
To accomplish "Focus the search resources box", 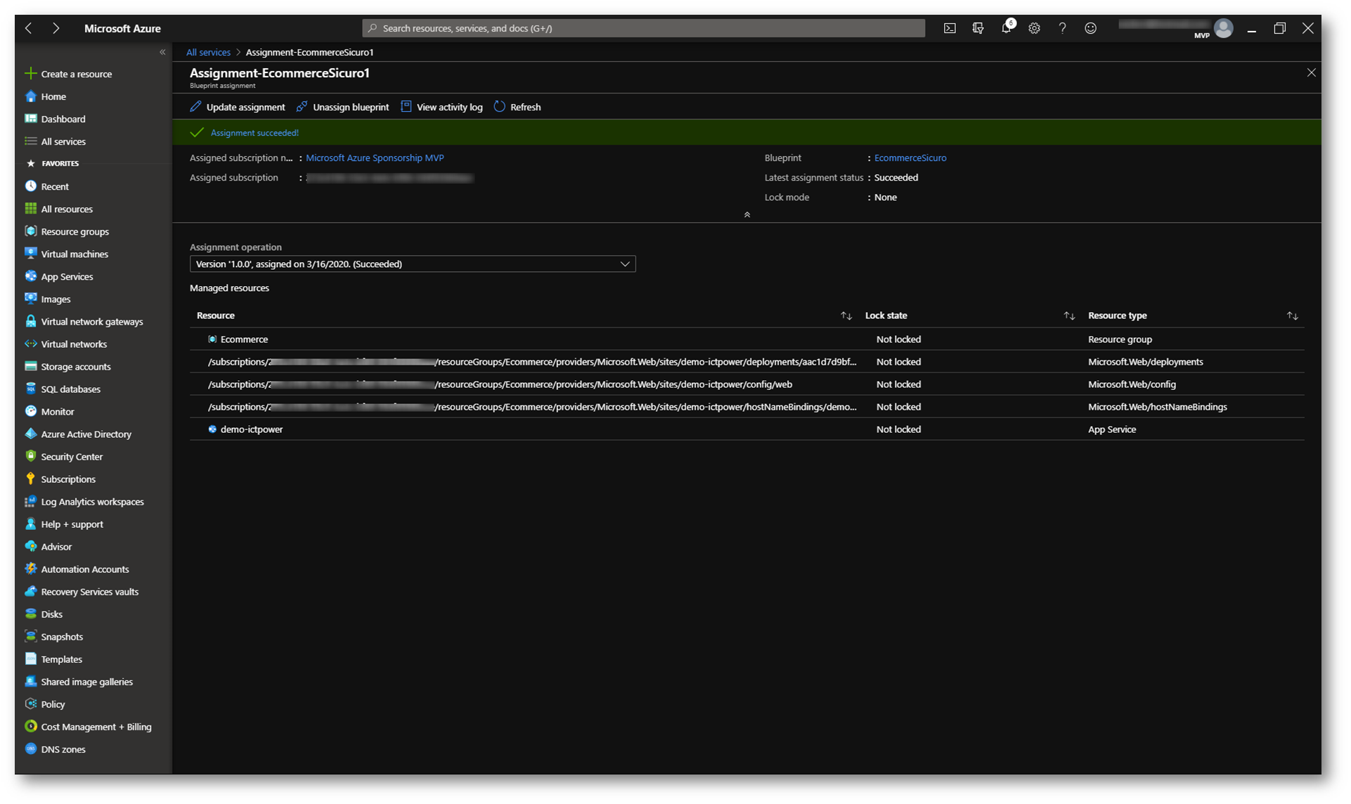I will (643, 28).
